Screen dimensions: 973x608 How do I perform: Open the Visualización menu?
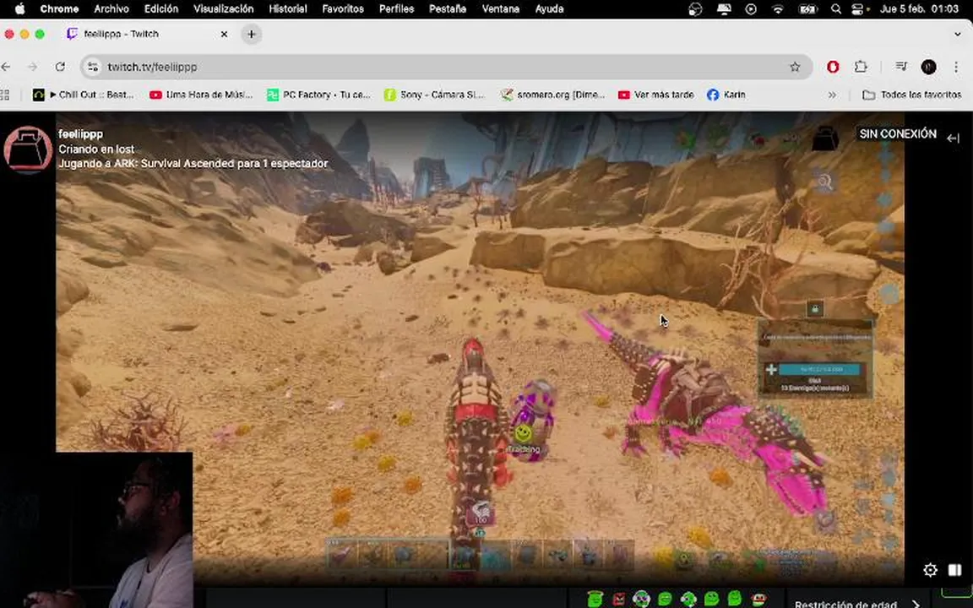pyautogui.click(x=223, y=8)
